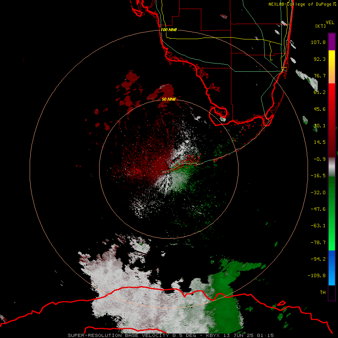Click the 45.6 velocity scale value
338x338 pixels.
point(320,109)
